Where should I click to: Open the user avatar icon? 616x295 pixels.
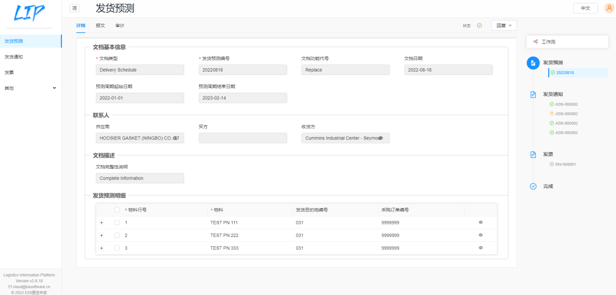609,8
